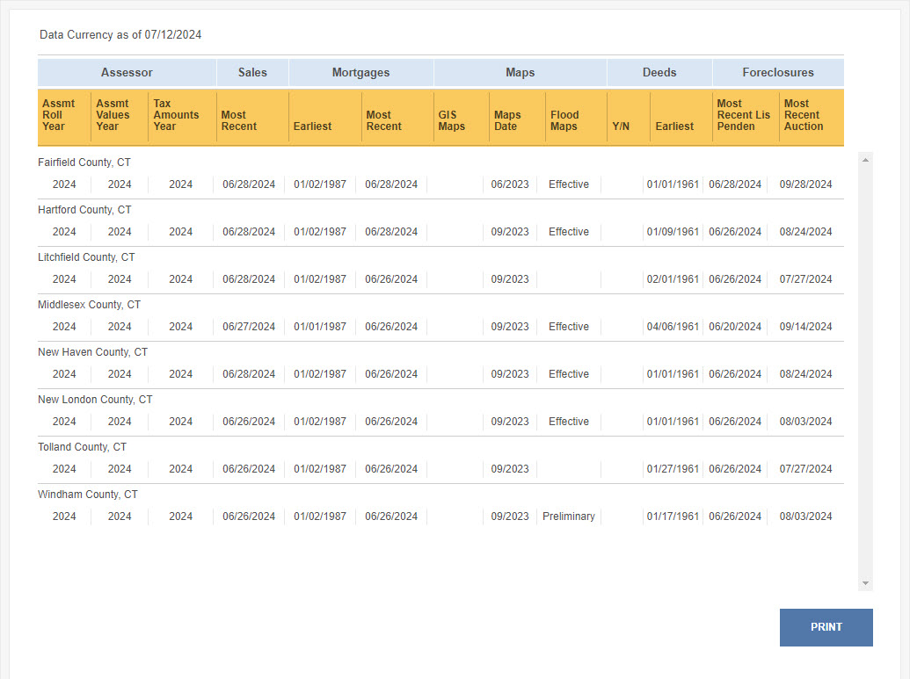Select the Fairfield County, CT row label

[x=84, y=163]
